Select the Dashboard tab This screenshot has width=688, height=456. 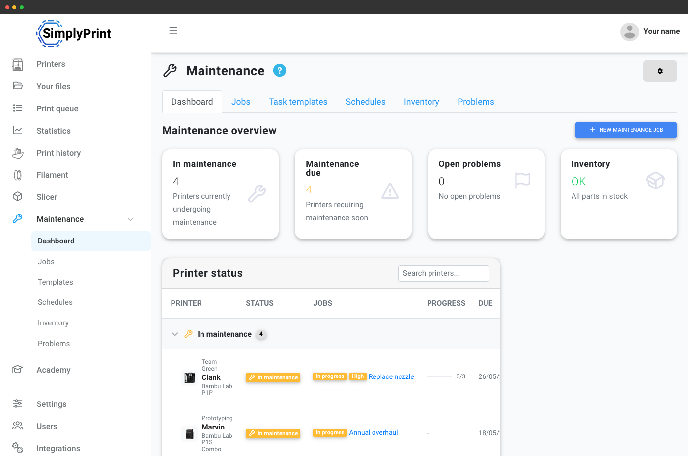[192, 102]
